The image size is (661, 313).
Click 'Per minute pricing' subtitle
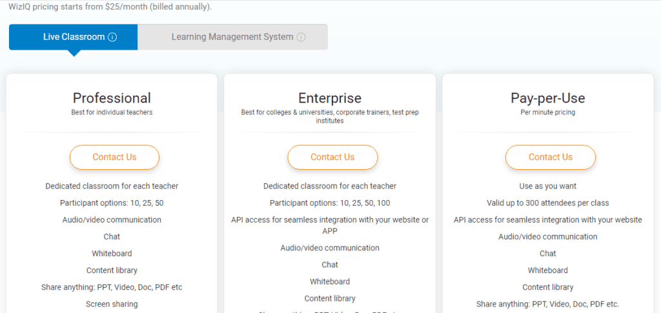[x=547, y=112]
